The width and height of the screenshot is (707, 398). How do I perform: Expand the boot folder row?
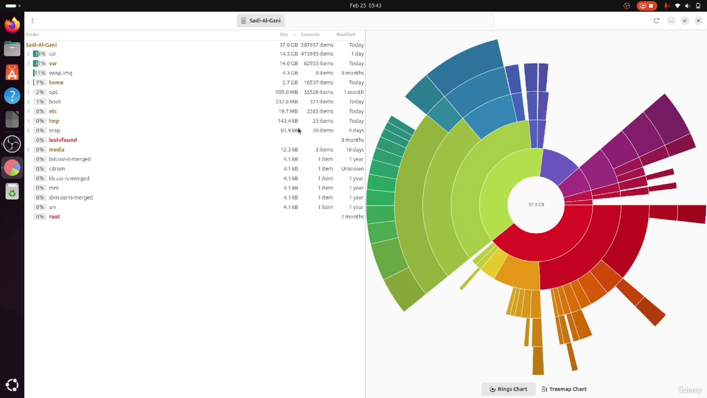click(28, 102)
